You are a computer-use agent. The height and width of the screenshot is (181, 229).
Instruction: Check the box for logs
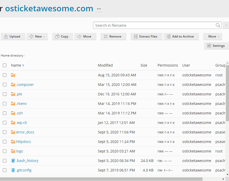coord(5,151)
